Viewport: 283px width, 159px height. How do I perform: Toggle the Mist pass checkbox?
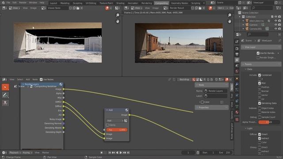(260, 83)
